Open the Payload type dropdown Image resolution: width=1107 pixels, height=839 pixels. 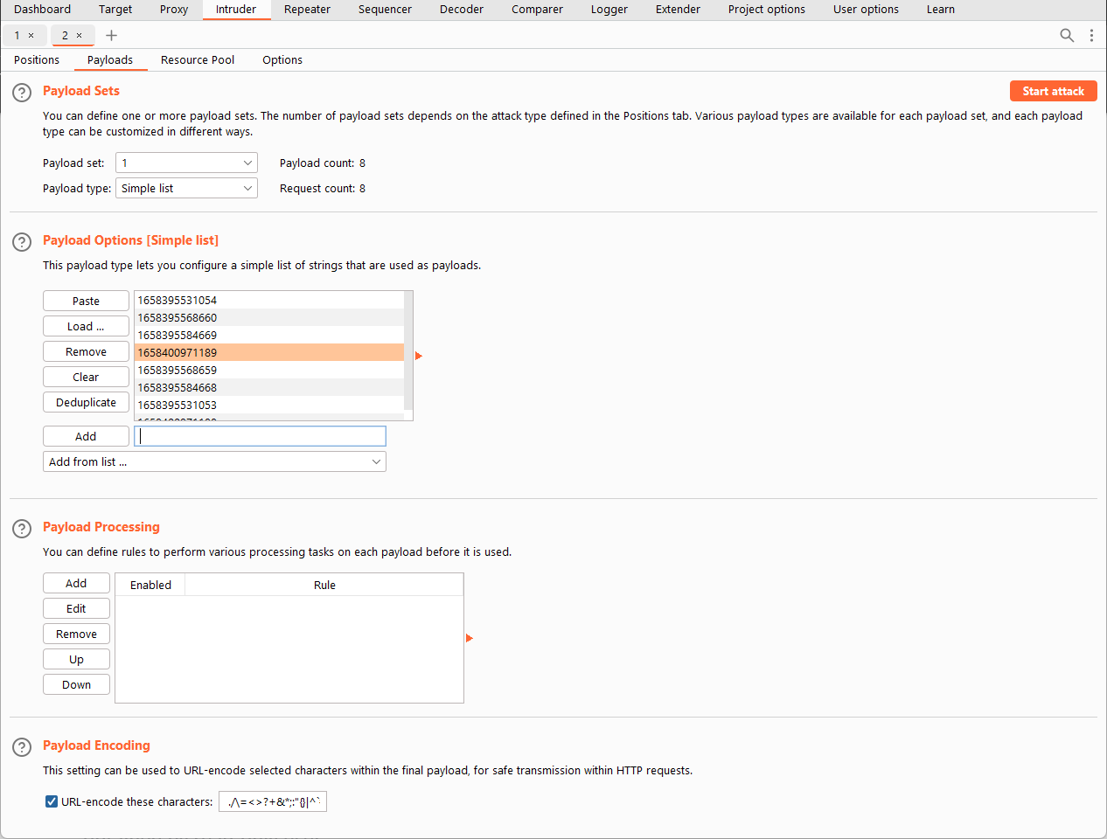coord(186,188)
